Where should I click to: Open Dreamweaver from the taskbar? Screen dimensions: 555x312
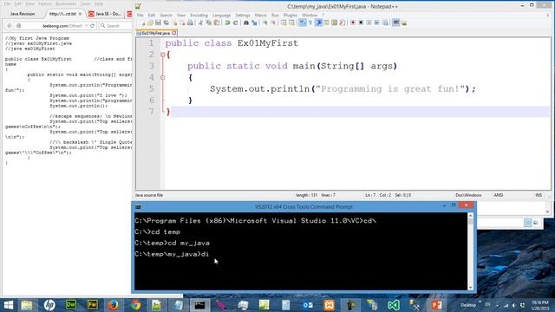click(71, 305)
